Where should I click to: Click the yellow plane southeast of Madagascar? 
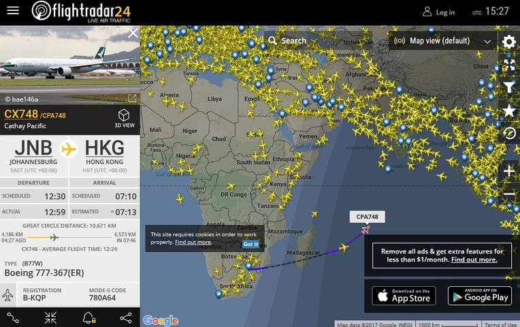[x=344, y=247]
